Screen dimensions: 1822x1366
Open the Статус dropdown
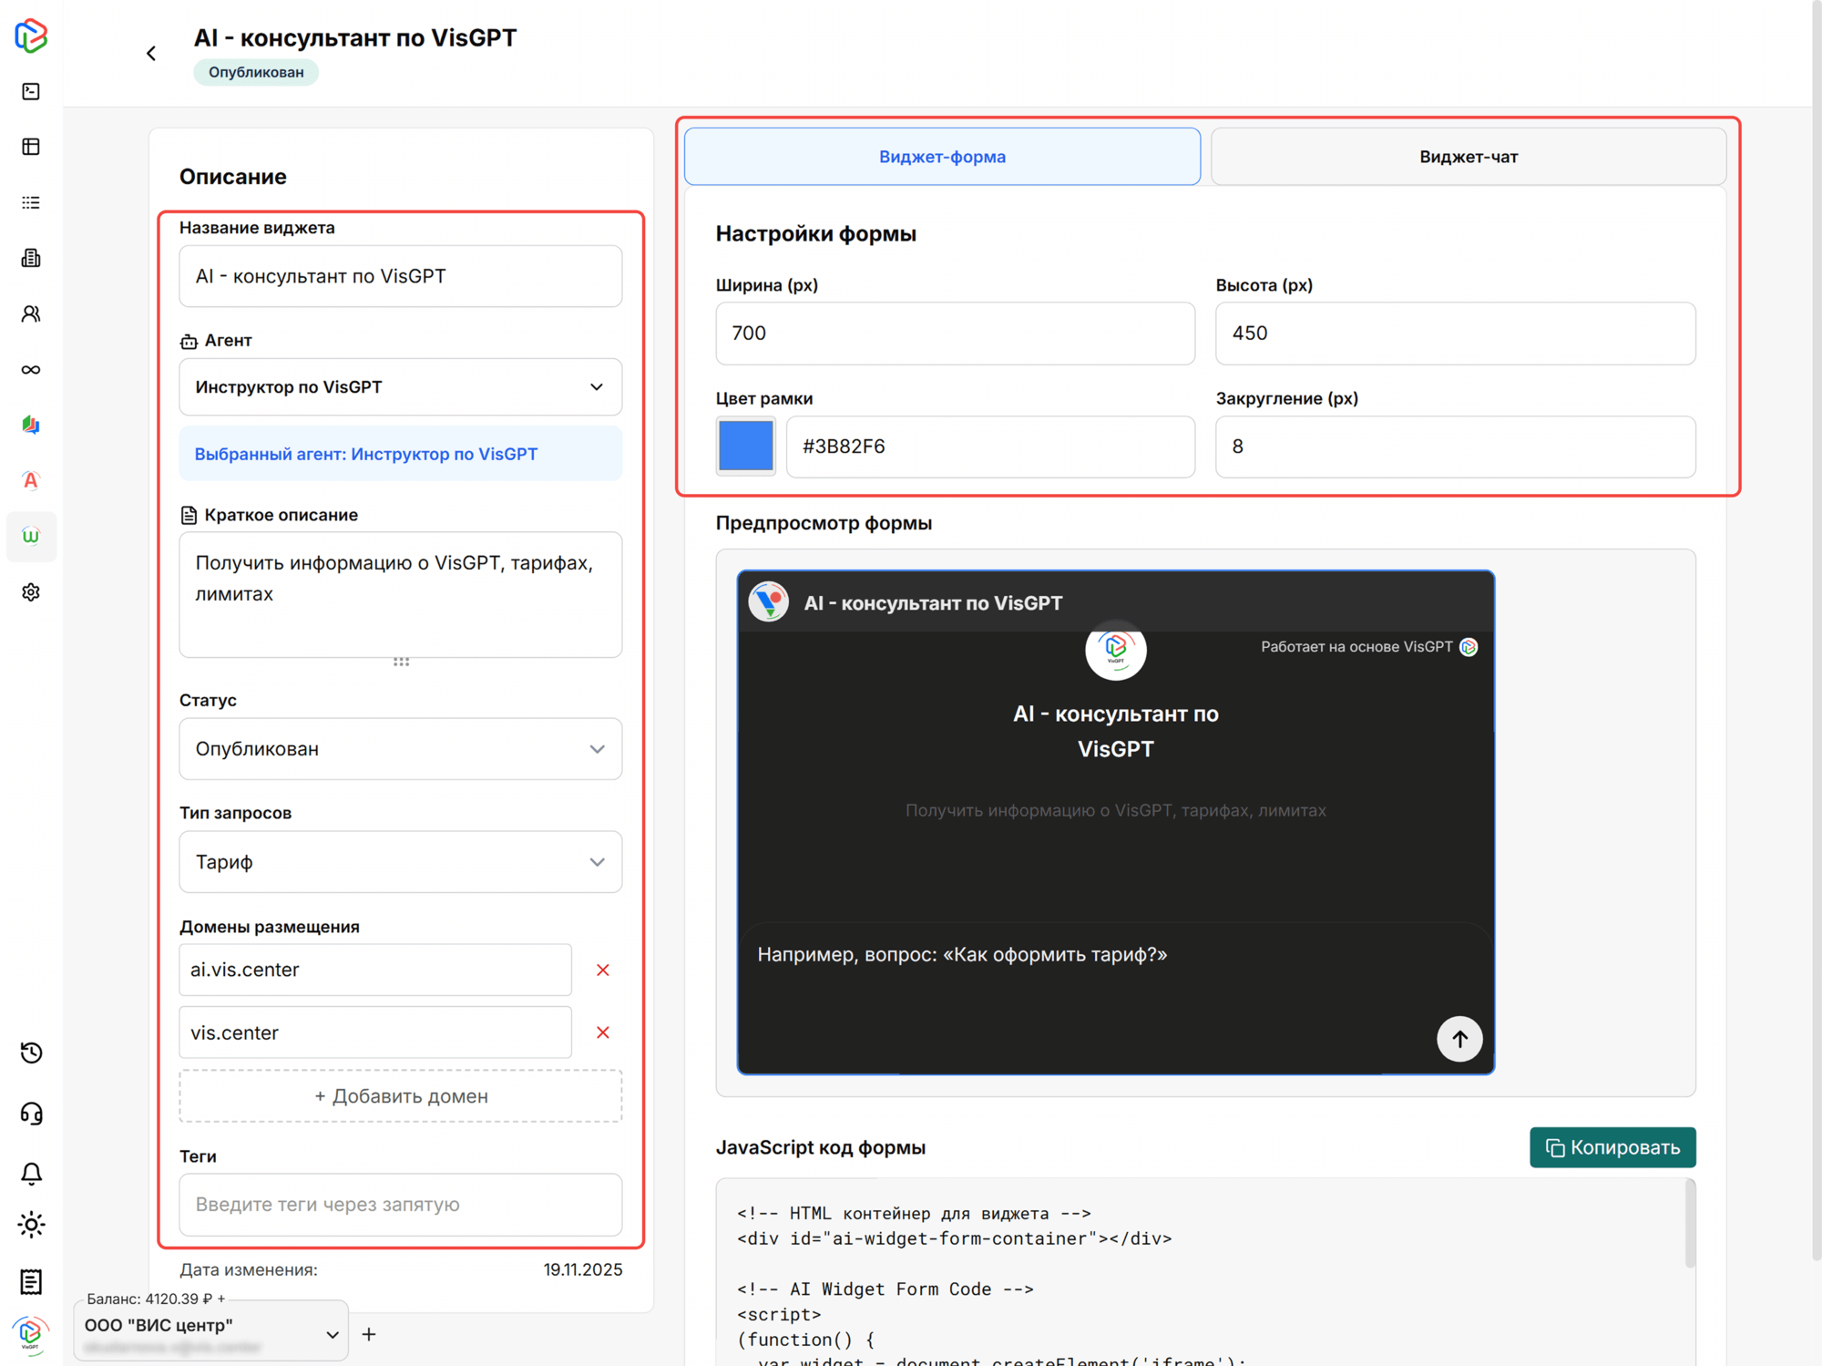(x=400, y=749)
